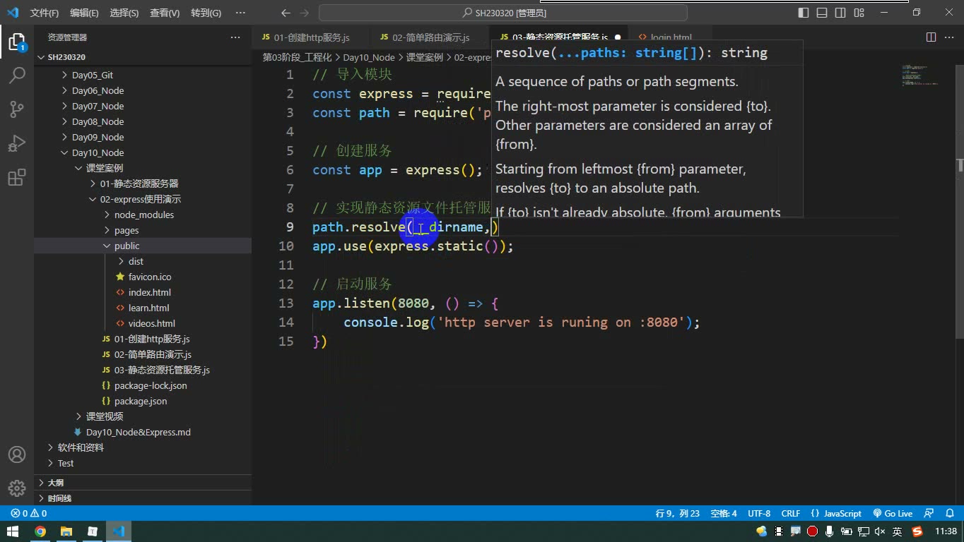This screenshot has height=542, width=964.
Task: Open the Windows Start menu
Action: coord(12,531)
